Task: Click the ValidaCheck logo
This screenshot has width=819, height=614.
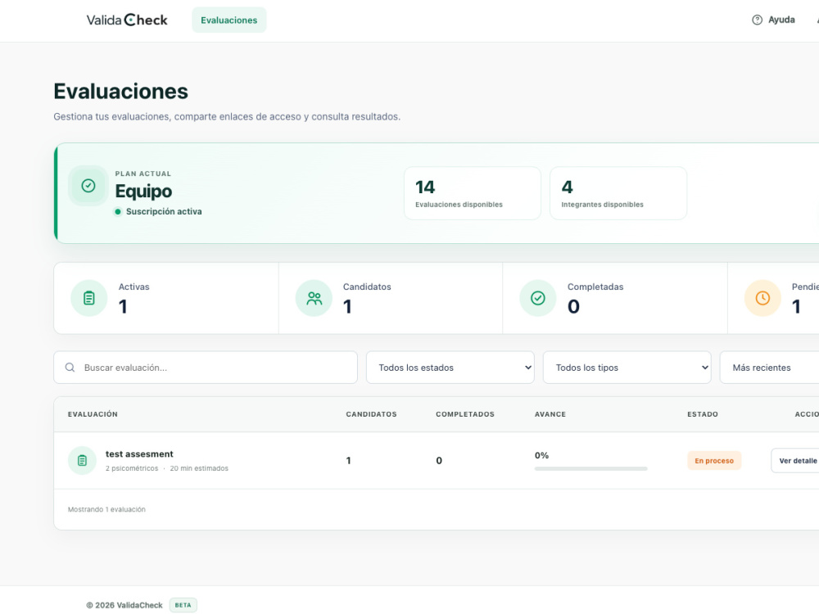Action: point(127,20)
